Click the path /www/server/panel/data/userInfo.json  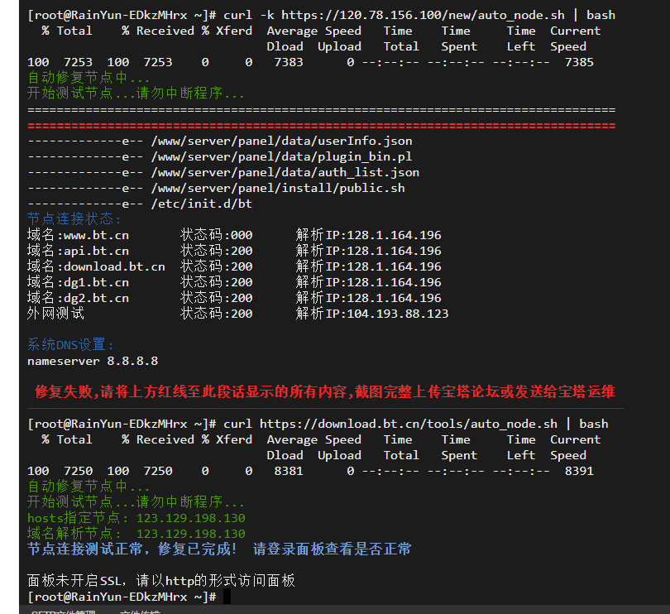point(281,142)
